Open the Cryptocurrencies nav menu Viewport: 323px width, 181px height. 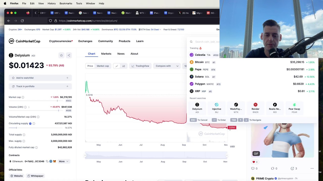pyautogui.click(x=61, y=41)
